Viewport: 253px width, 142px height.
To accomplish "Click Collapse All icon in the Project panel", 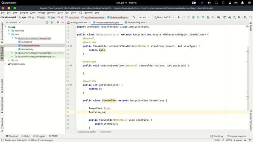I will point(52,22).
